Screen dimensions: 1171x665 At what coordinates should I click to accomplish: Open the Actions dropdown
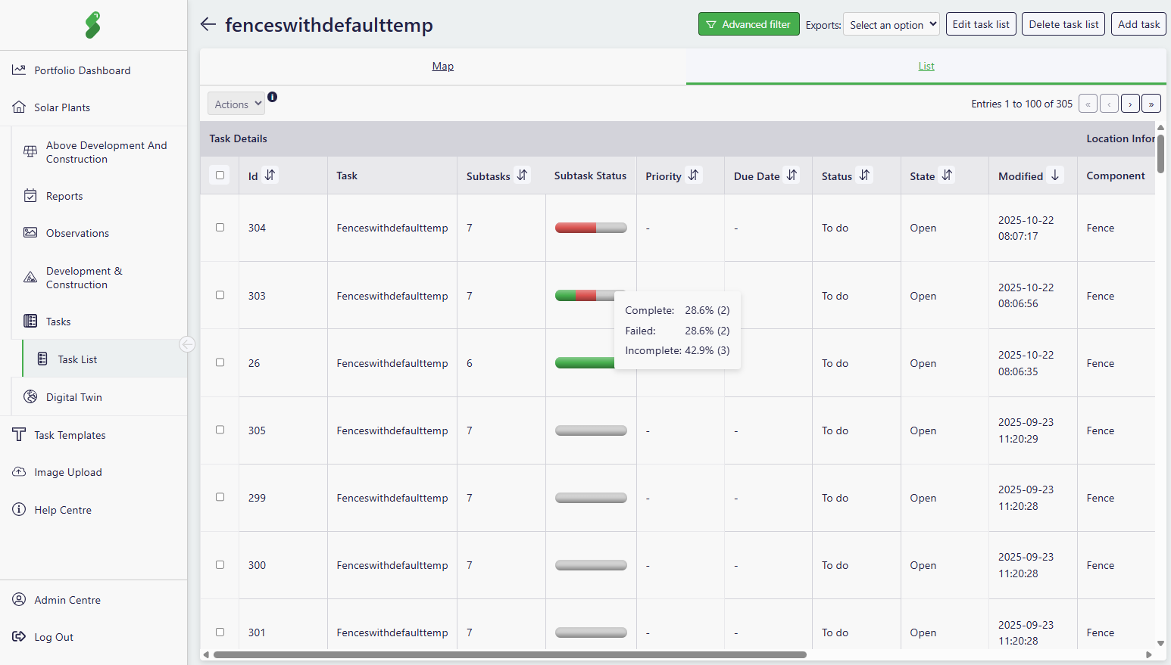pyautogui.click(x=236, y=104)
